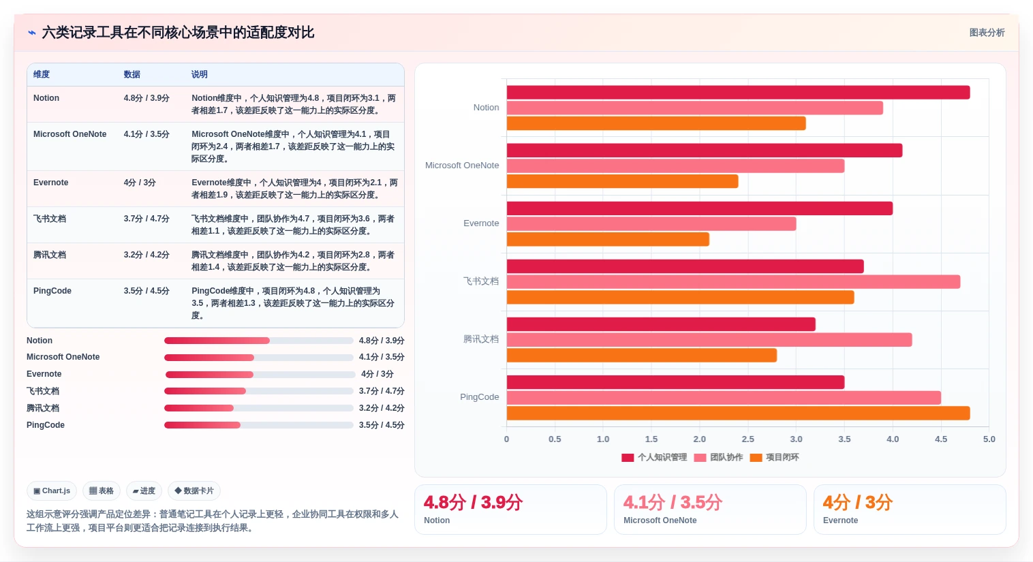Screen dimensions: 1033x562
Task: Select the Chart.js tag chip
Action: coord(52,490)
